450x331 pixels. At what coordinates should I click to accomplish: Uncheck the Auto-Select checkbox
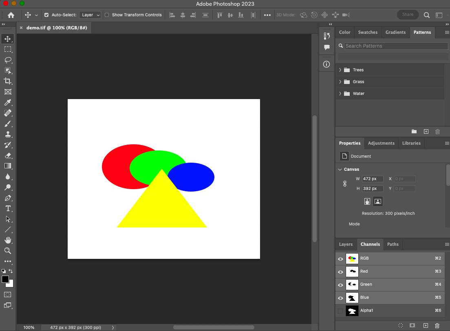pos(46,15)
